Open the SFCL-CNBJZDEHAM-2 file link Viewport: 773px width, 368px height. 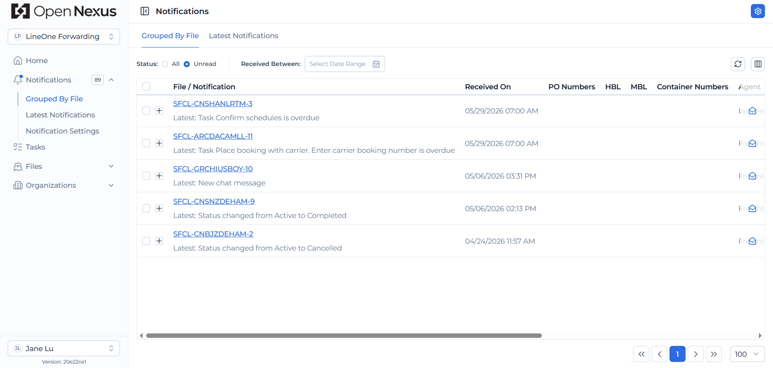(x=213, y=234)
